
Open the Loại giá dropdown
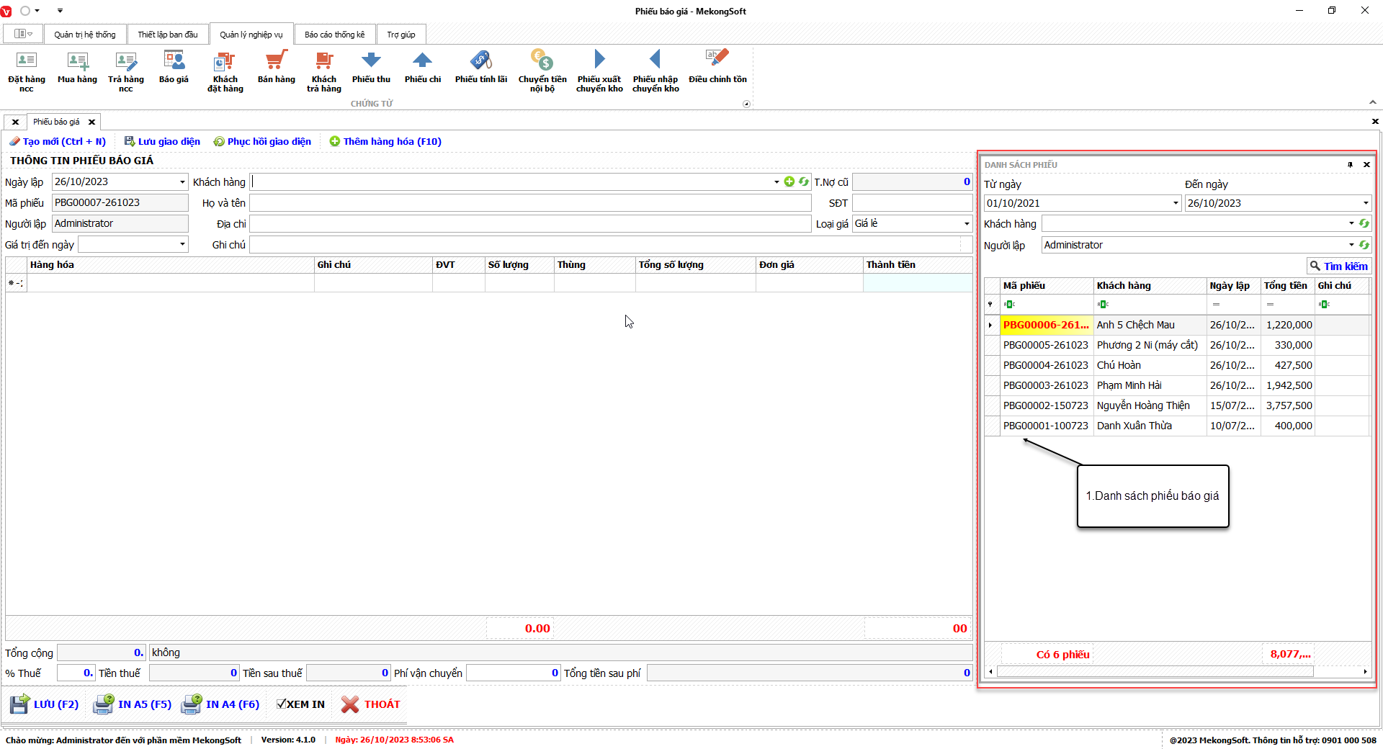click(966, 224)
